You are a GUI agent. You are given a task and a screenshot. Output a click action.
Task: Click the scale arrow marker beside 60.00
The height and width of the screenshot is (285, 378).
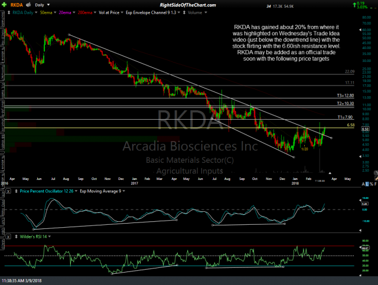(360, 30)
